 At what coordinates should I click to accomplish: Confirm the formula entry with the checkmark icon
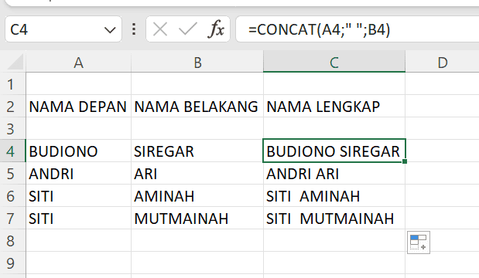[187, 29]
